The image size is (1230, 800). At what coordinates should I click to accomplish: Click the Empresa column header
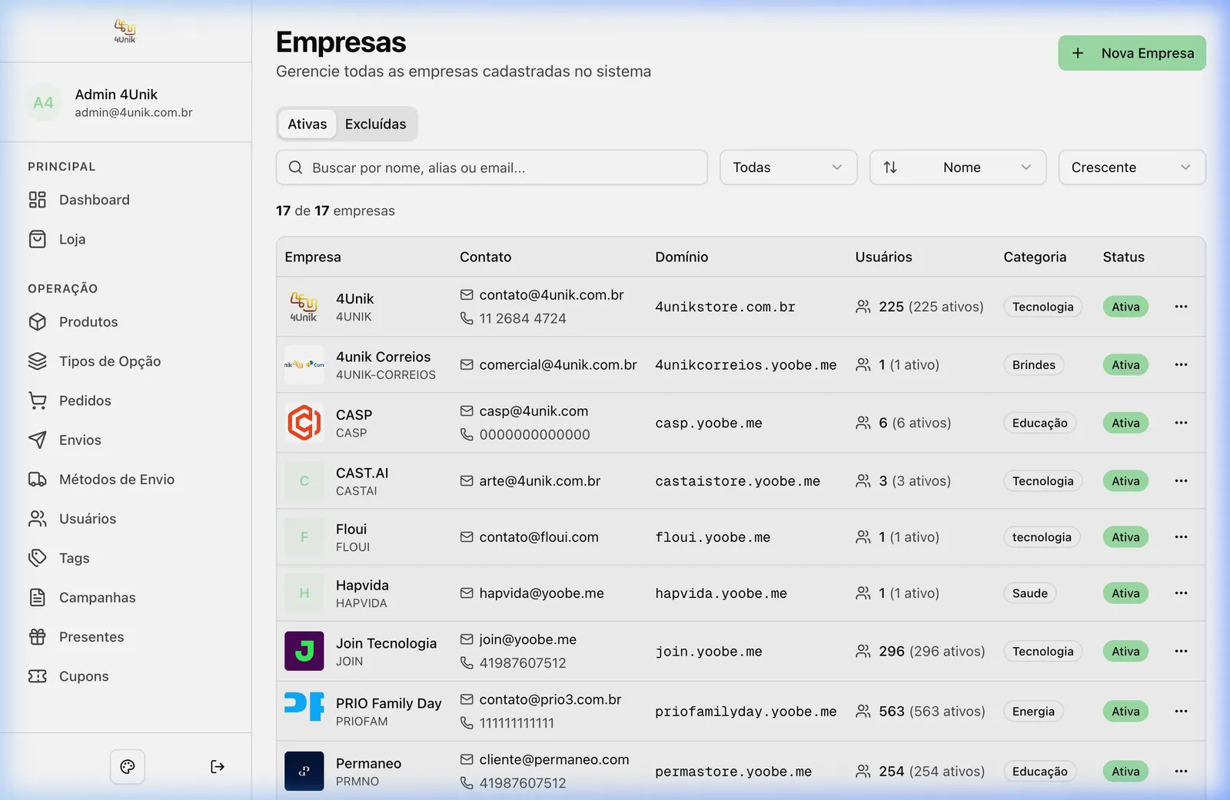click(313, 257)
